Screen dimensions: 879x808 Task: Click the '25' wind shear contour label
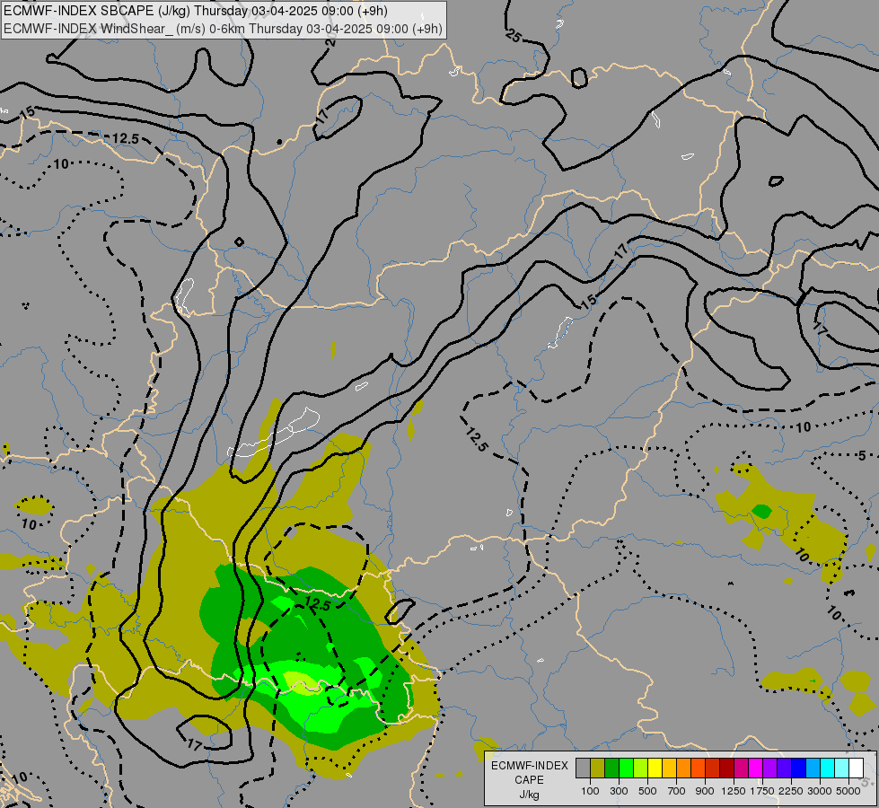[514, 37]
